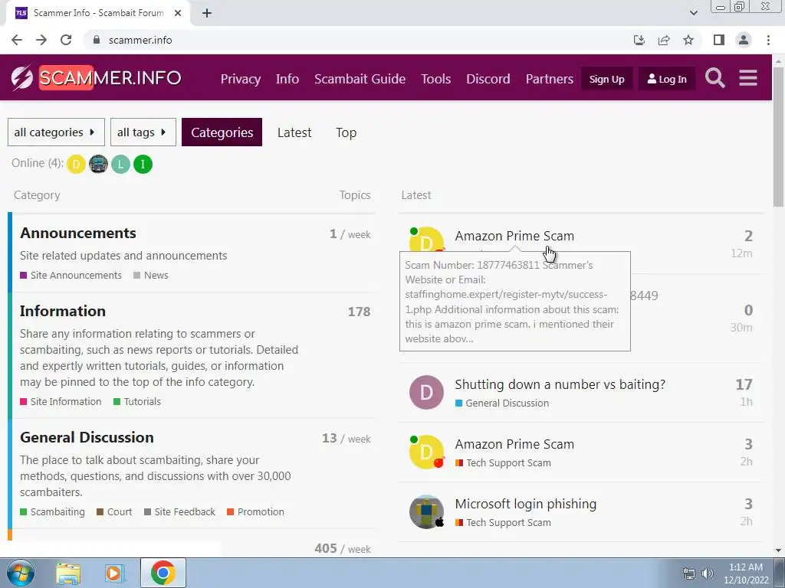This screenshot has width=785, height=588.
Task: Open the Site Information subcategory
Action: [x=61, y=402]
